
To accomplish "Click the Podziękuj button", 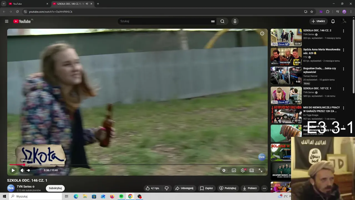I will [228, 188].
